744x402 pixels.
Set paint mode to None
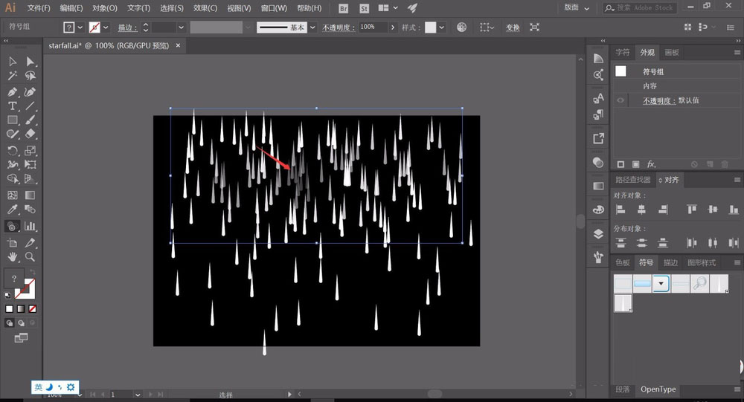pyautogui.click(x=32, y=309)
